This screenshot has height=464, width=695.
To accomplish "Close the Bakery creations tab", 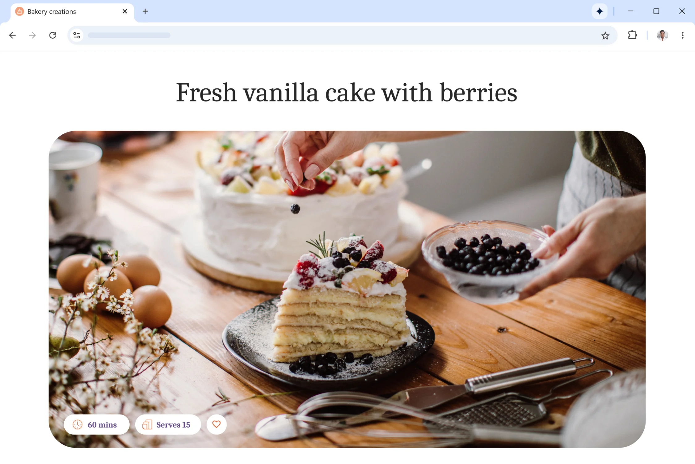I will pos(125,11).
